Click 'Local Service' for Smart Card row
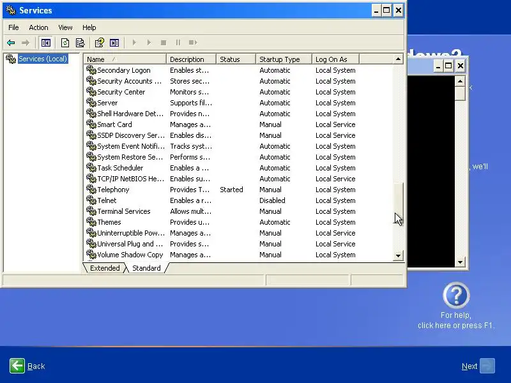This screenshot has height=383, width=511. tap(335, 124)
